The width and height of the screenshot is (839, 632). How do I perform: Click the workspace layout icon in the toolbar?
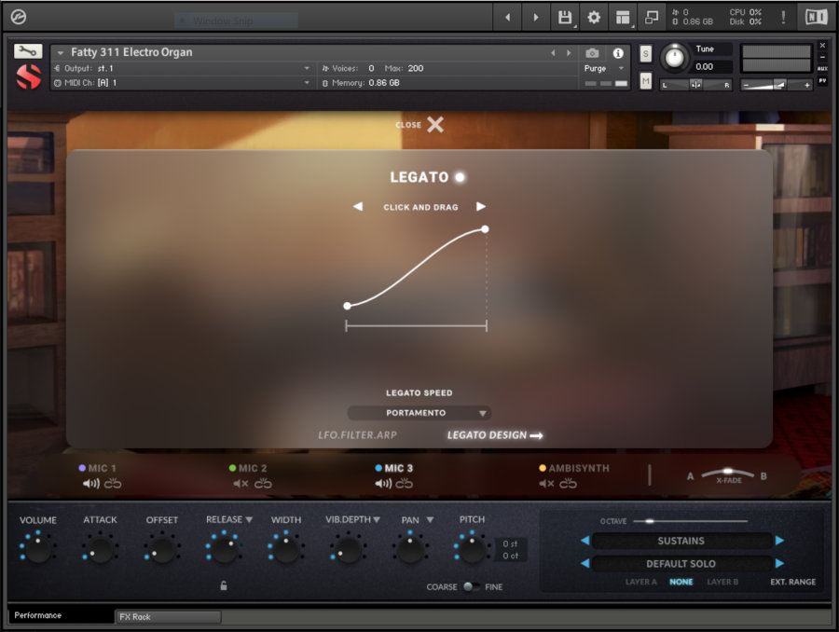pyautogui.click(x=623, y=16)
